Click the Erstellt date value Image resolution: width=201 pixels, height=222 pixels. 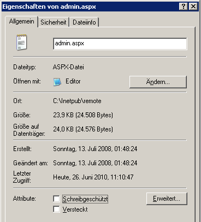tap(95, 149)
